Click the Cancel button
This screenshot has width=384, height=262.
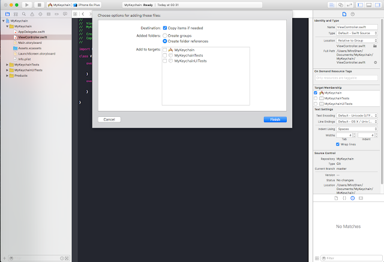click(x=109, y=119)
